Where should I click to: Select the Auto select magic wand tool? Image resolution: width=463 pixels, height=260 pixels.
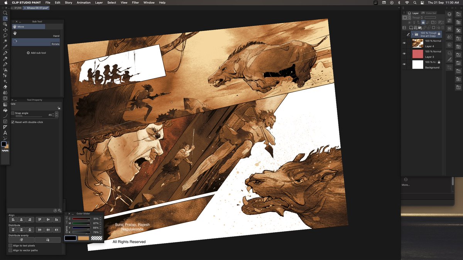[5, 41]
